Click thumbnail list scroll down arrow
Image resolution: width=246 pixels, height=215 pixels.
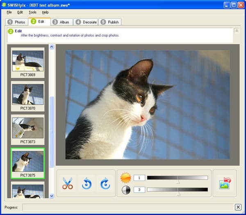pos(52,196)
